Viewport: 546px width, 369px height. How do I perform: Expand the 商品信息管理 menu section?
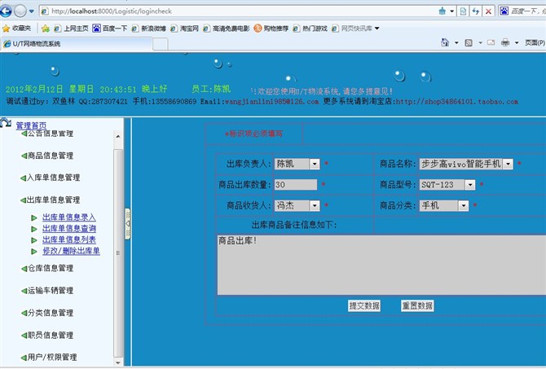pos(47,156)
